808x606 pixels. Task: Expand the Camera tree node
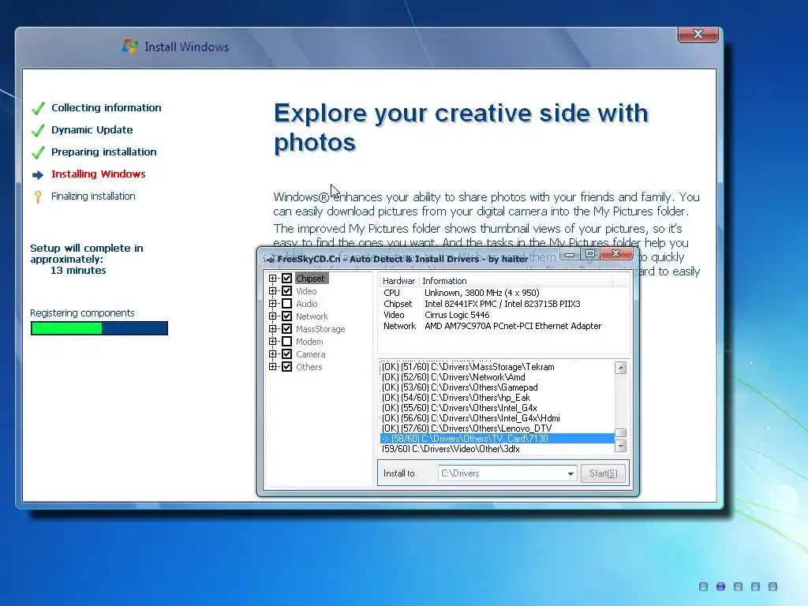[x=272, y=354]
